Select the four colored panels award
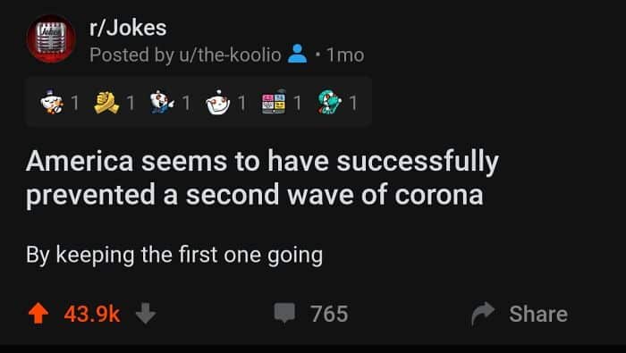Viewport: 626px width, 353px height. click(274, 103)
